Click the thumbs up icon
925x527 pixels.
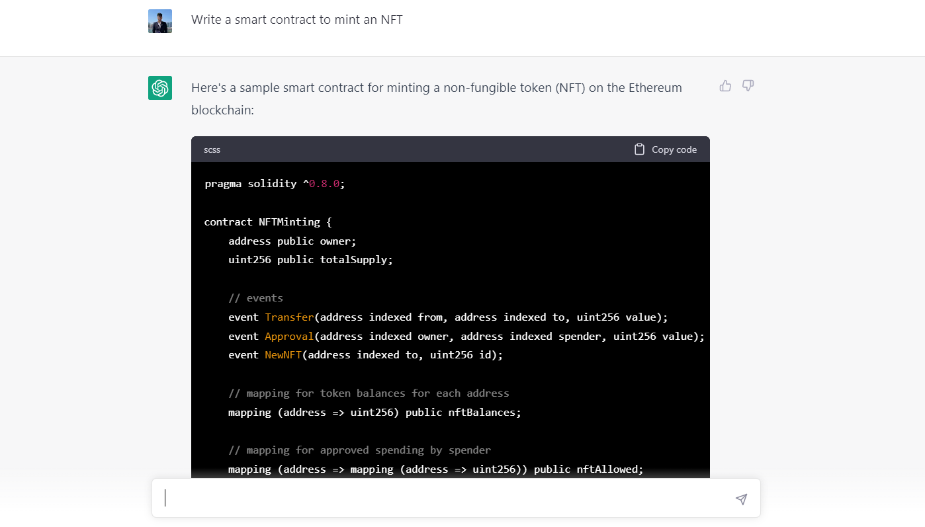click(x=726, y=85)
